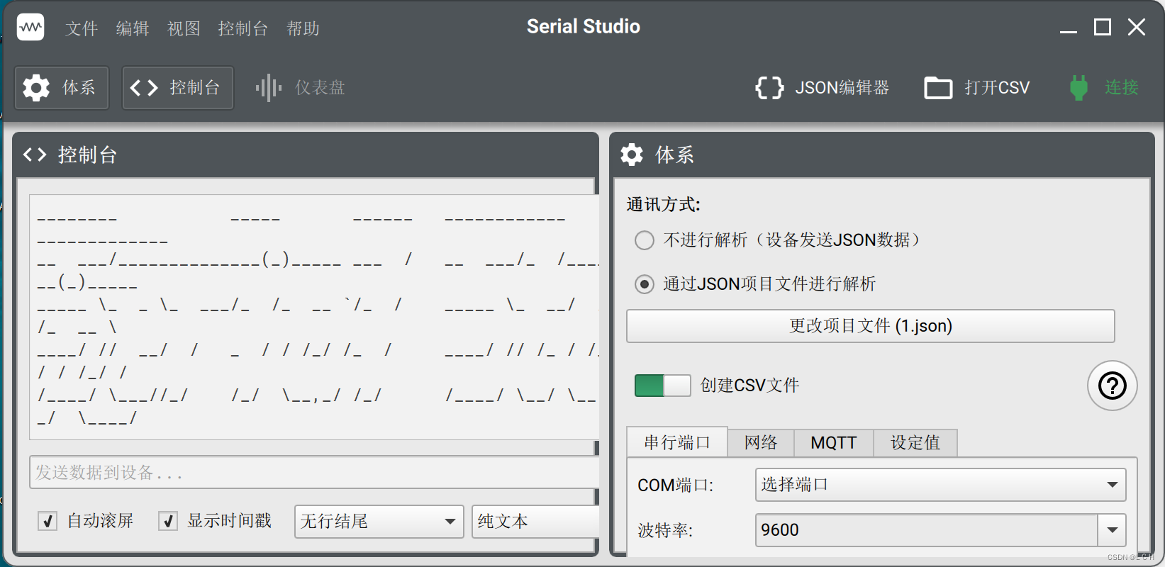Screen dimensions: 1165x567
Task: Click the 体系 panel header gear icon
Action: 632,155
